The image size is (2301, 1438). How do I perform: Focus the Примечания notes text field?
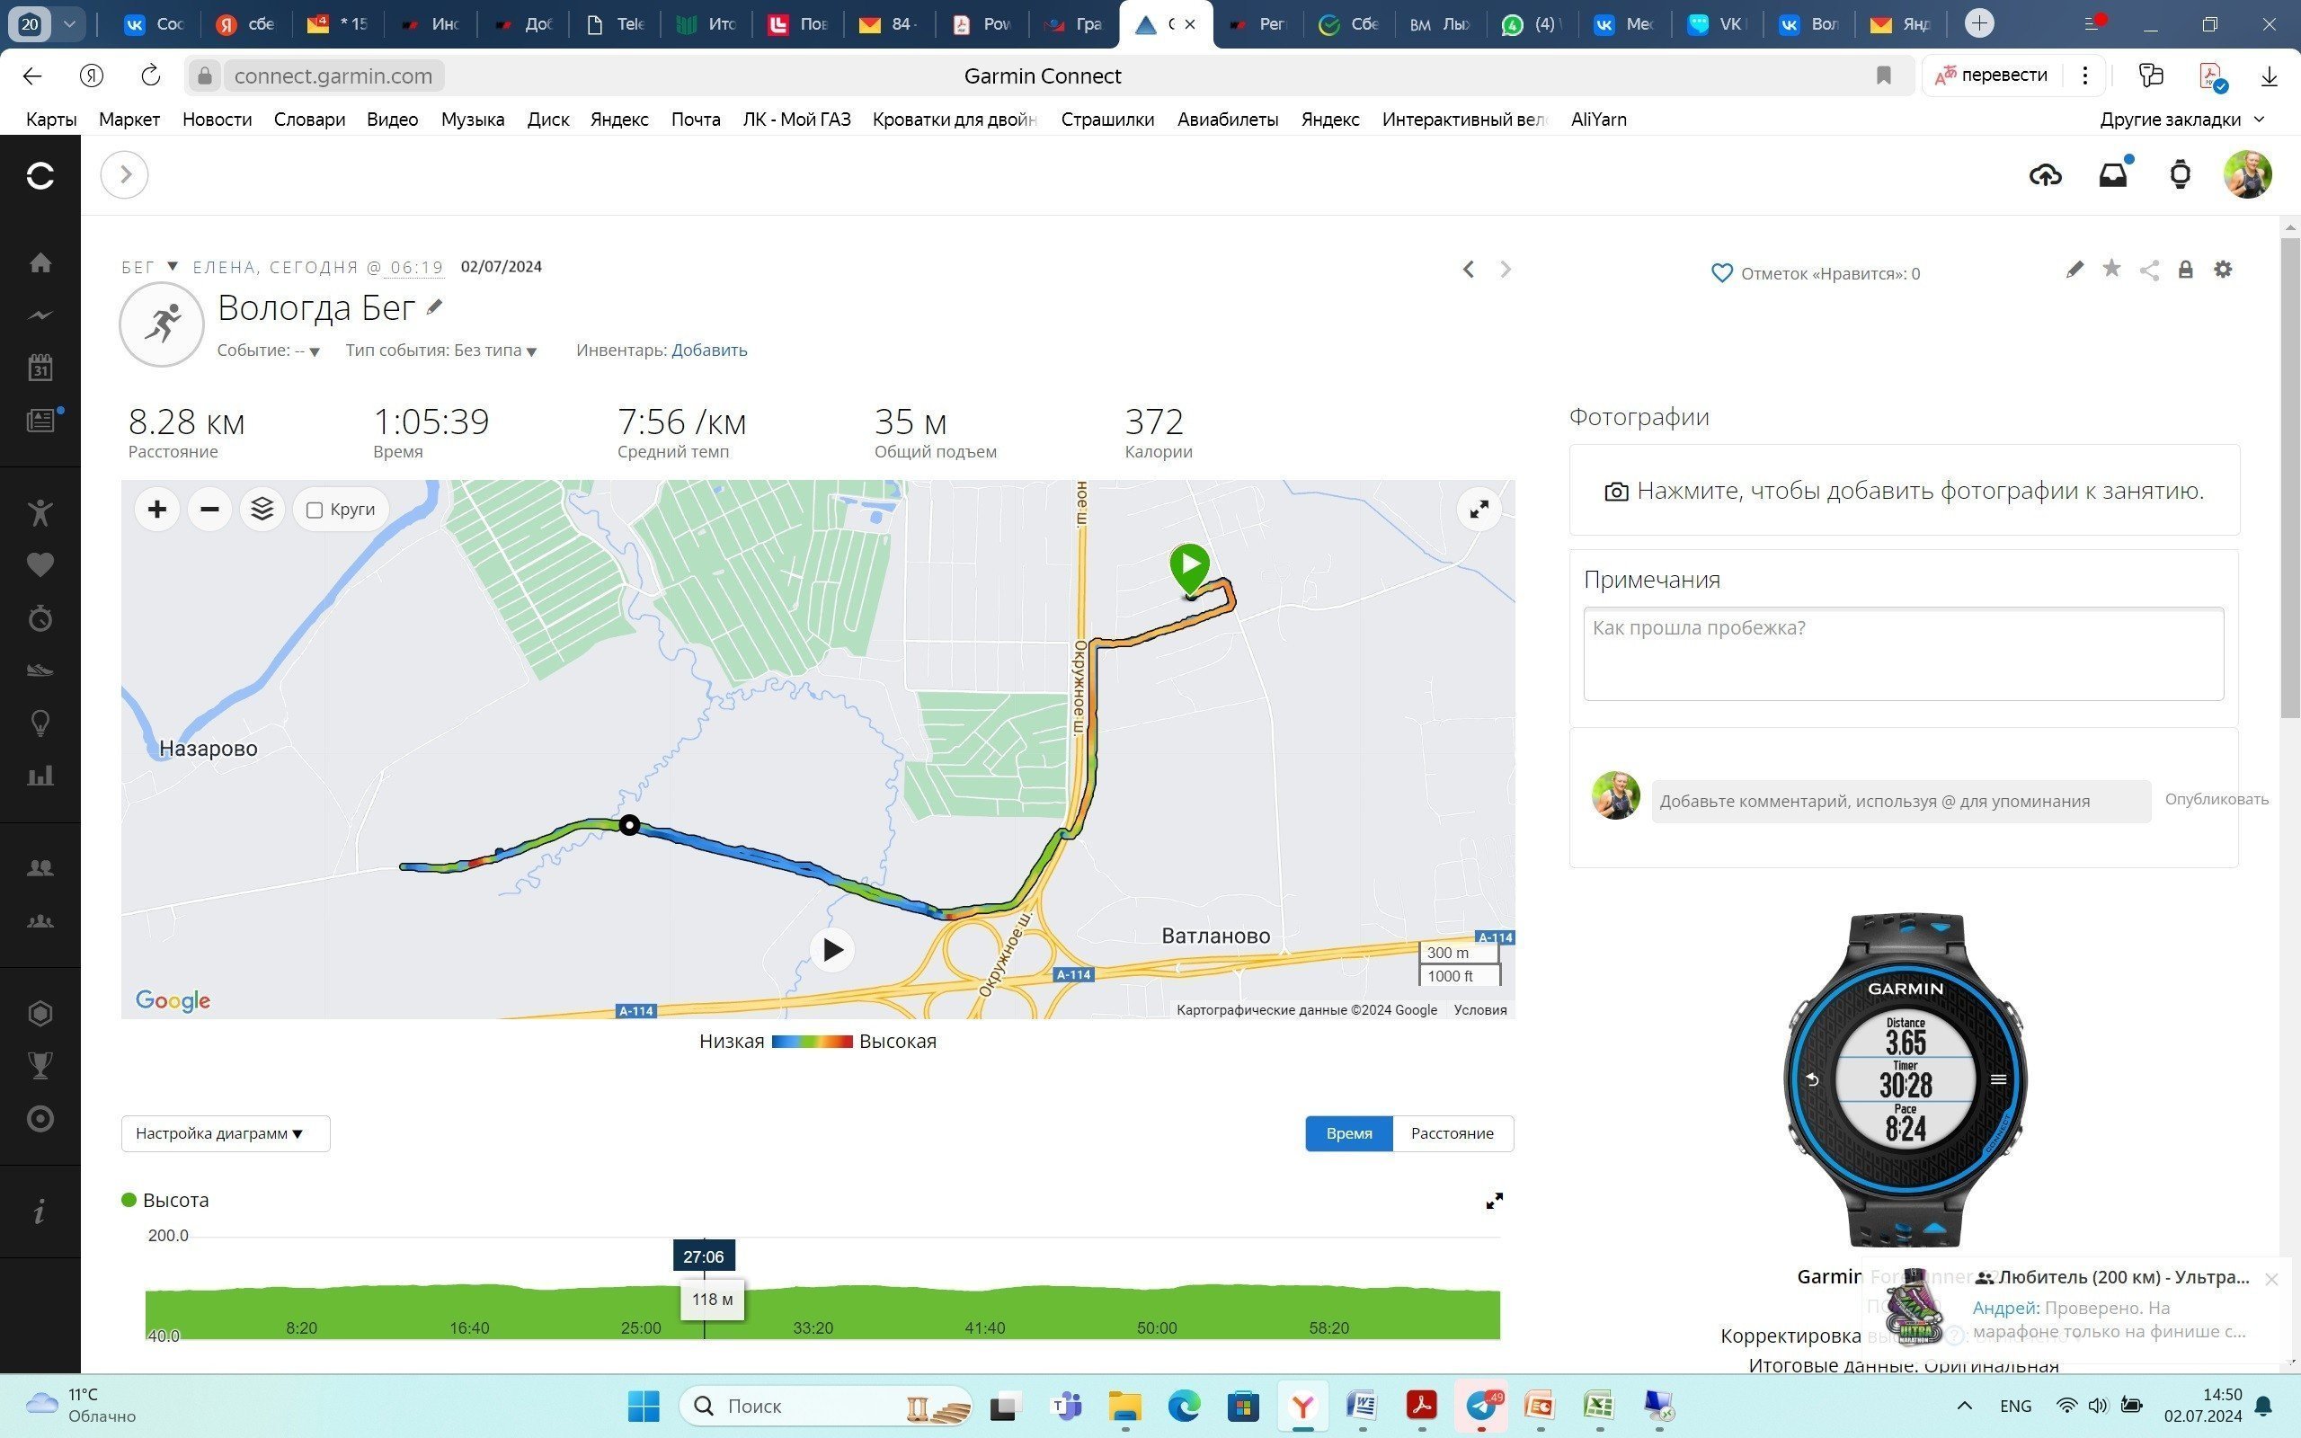(x=1904, y=654)
